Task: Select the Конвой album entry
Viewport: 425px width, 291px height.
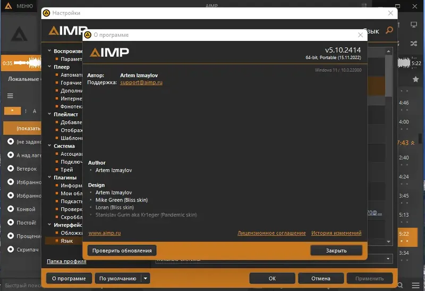Action: (x=26, y=209)
